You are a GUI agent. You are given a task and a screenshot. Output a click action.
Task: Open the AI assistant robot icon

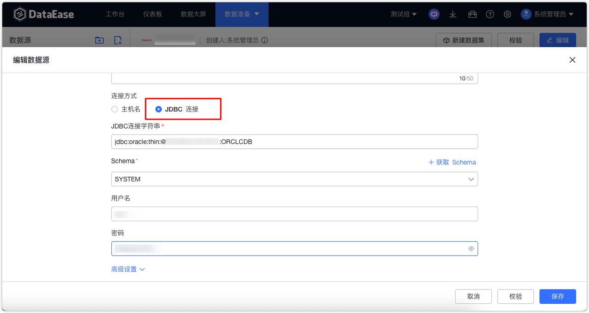pyautogui.click(x=433, y=14)
